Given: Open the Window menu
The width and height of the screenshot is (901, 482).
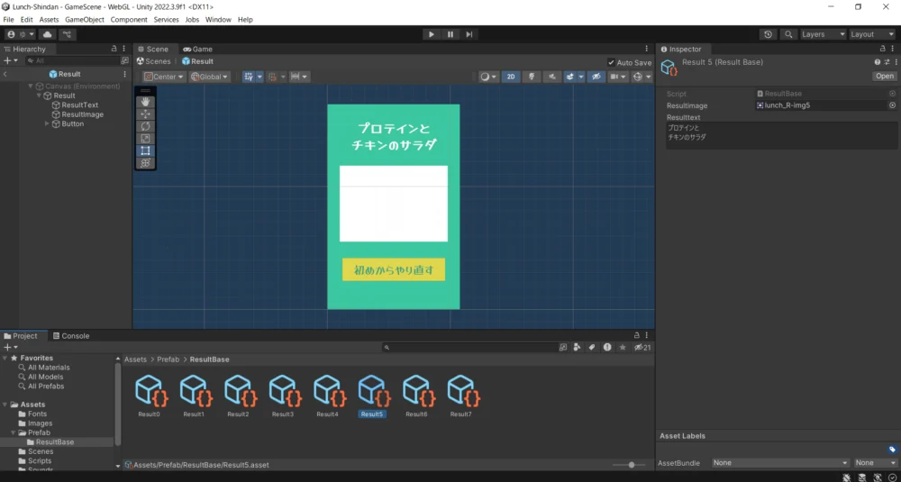Looking at the screenshot, I should click(218, 20).
